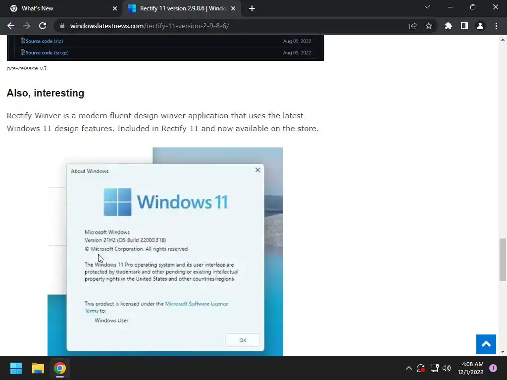Toggle the Chrome side panel
Viewport: 507px width, 380px height.
coord(464,26)
